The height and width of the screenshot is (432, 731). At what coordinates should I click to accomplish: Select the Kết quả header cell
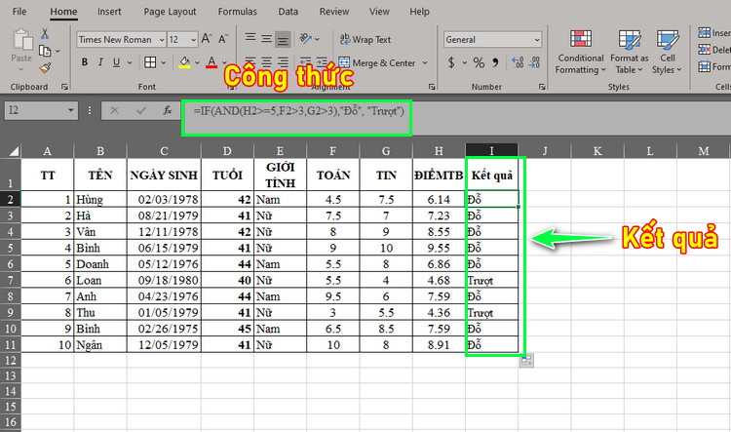pos(491,175)
